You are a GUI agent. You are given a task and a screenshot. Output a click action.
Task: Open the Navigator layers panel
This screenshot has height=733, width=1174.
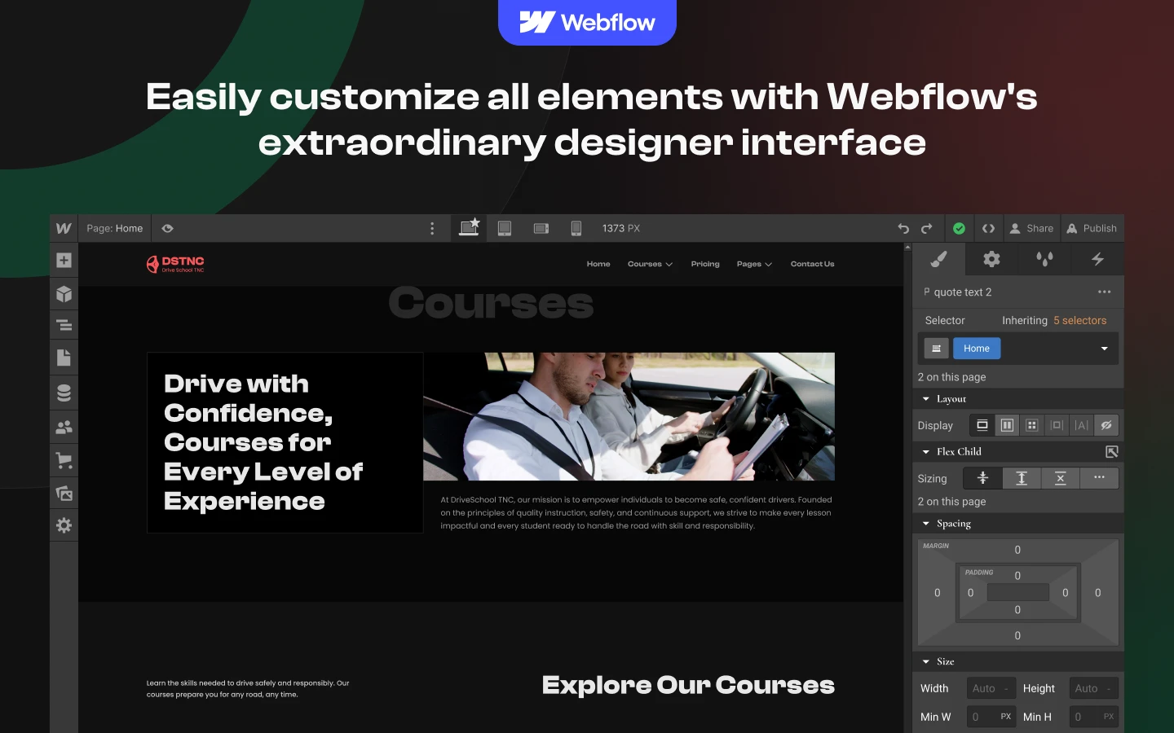point(64,326)
